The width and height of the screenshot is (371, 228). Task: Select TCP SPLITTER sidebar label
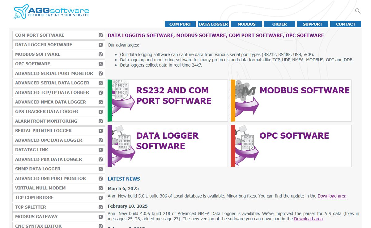coord(31,207)
